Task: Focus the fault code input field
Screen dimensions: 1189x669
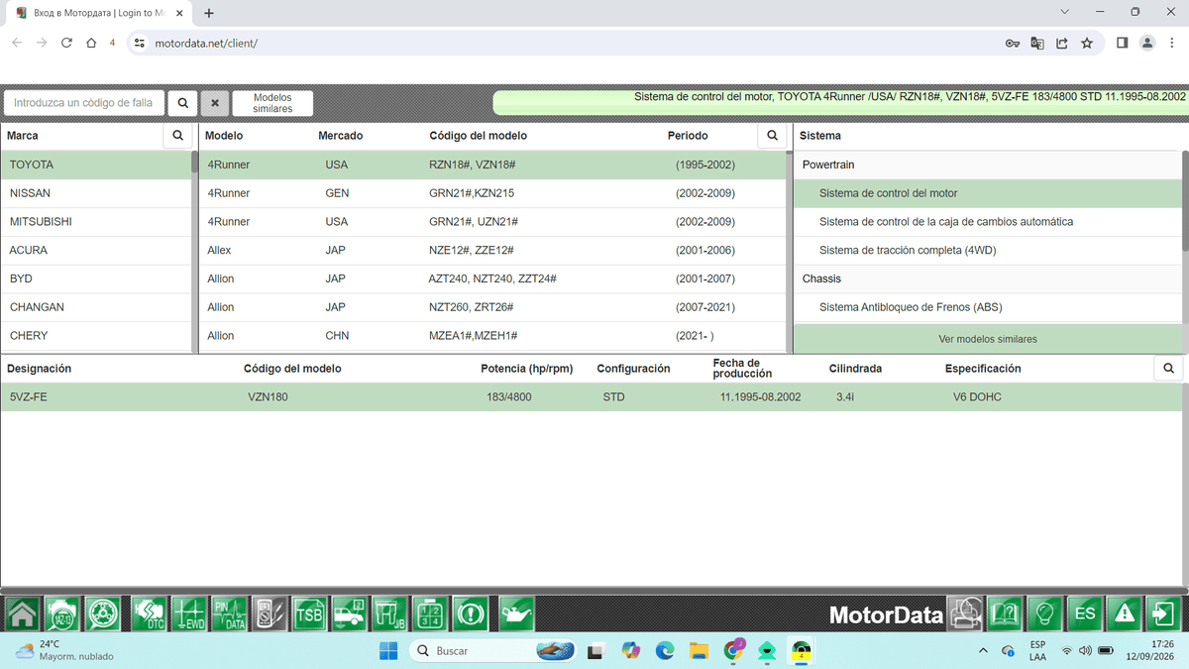Action: (x=83, y=103)
